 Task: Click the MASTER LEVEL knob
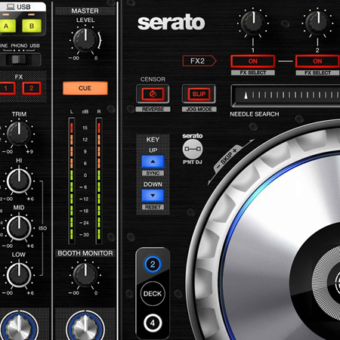[x=85, y=40]
